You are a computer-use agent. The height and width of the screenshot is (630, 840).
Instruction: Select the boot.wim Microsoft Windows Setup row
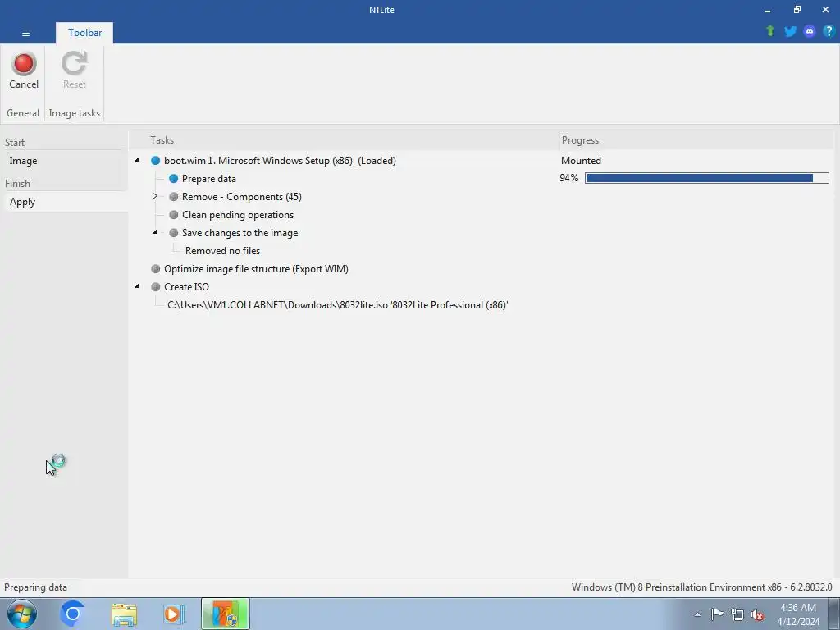click(x=280, y=161)
